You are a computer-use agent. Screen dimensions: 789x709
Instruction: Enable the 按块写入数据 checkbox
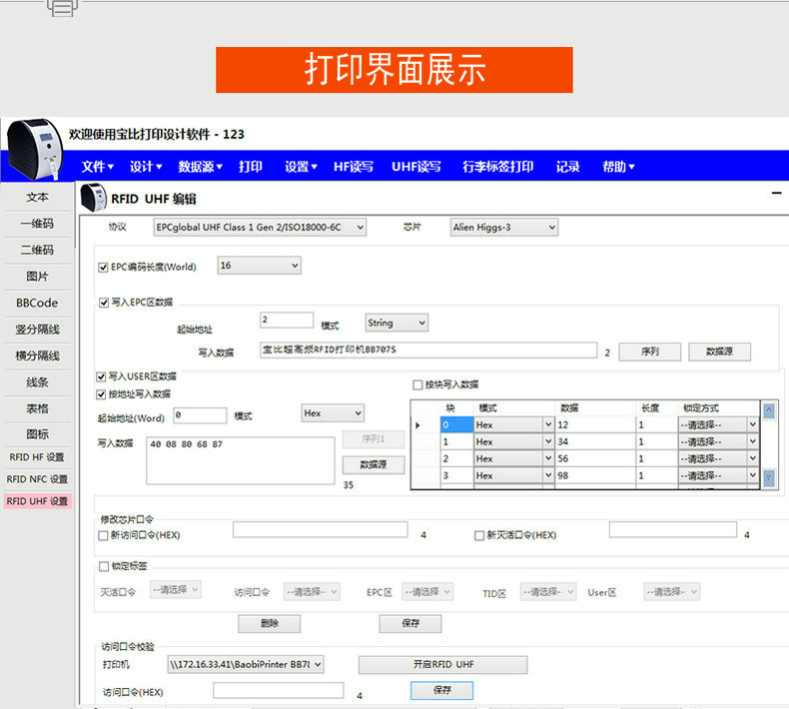pos(417,384)
